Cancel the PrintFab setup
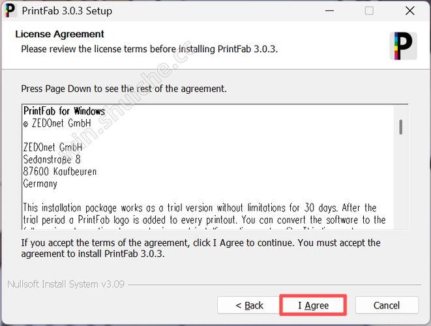 (x=387, y=305)
